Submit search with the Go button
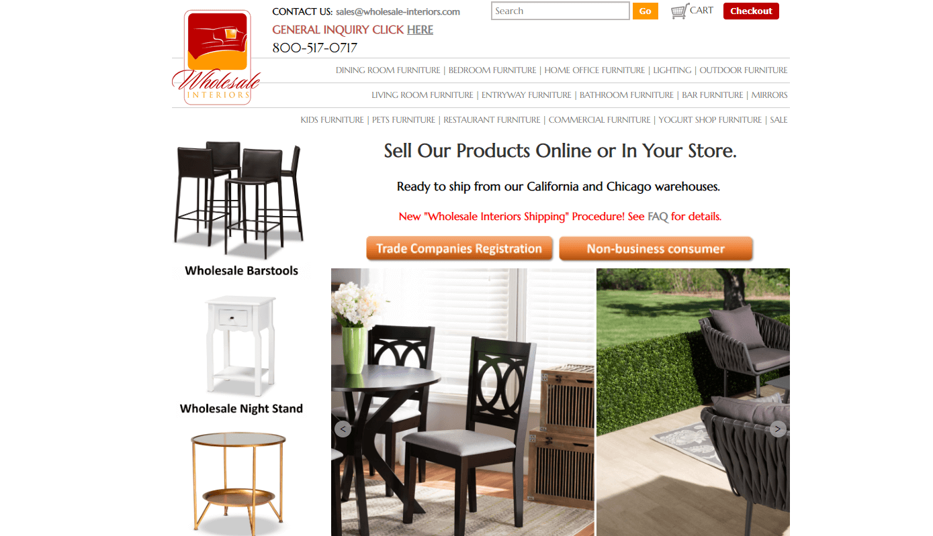 (x=645, y=11)
